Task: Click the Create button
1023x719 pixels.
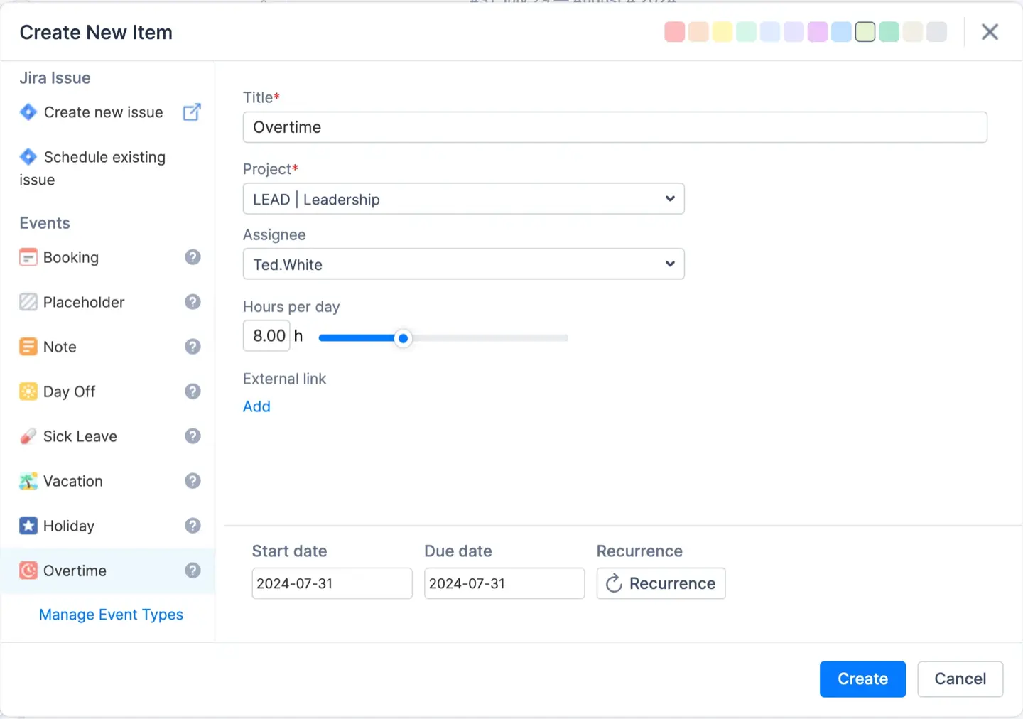Action: [x=862, y=679]
